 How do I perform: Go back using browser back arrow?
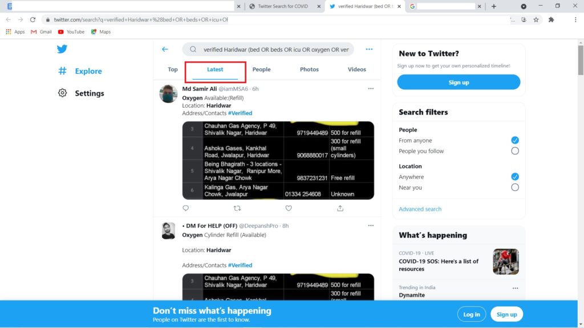pos(8,20)
